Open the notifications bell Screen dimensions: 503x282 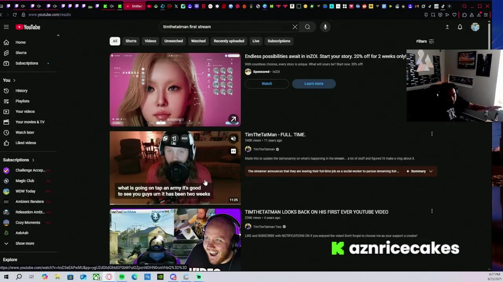pyautogui.click(x=460, y=27)
